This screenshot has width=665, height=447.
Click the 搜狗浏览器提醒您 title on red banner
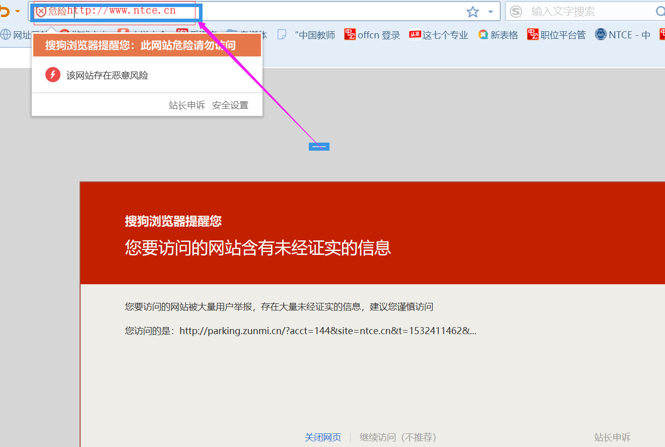[x=173, y=221]
